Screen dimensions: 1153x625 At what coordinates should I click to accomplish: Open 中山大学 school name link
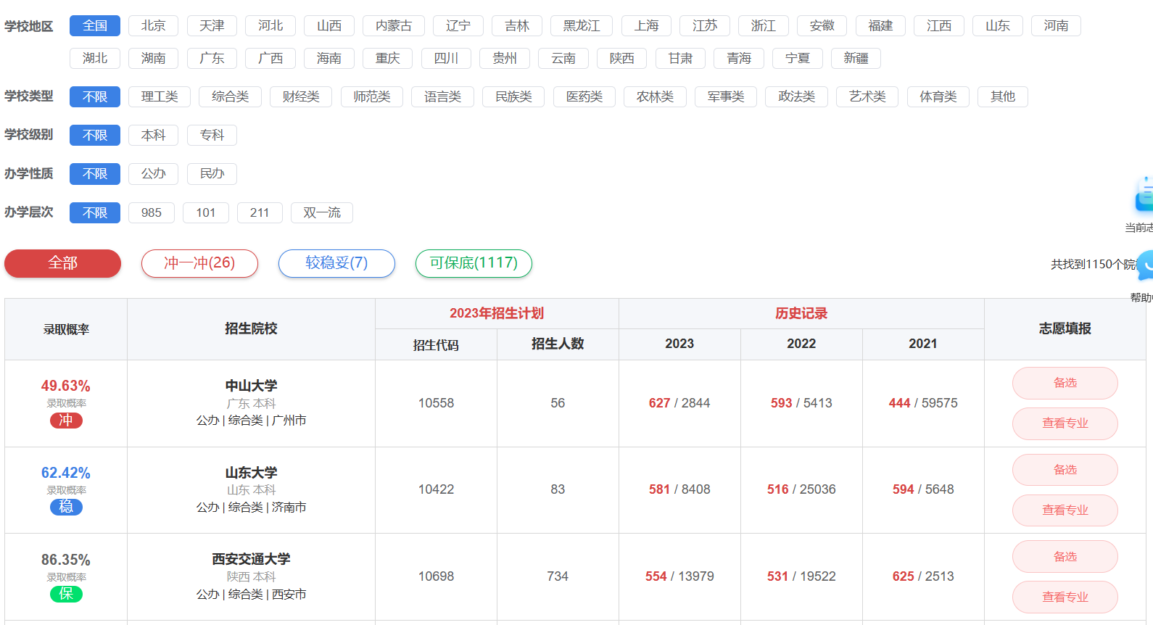point(251,386)
